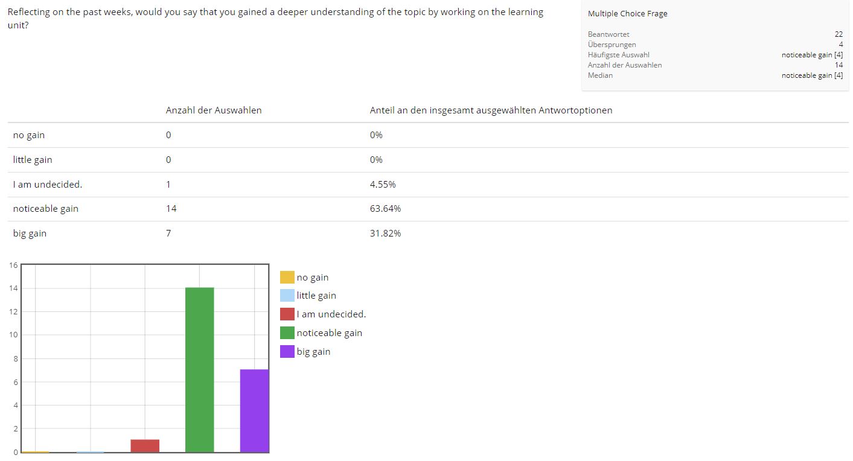Viewport: 853px width, 461px height.
Task: Select the purple bar in the chart
Action: 254,410
